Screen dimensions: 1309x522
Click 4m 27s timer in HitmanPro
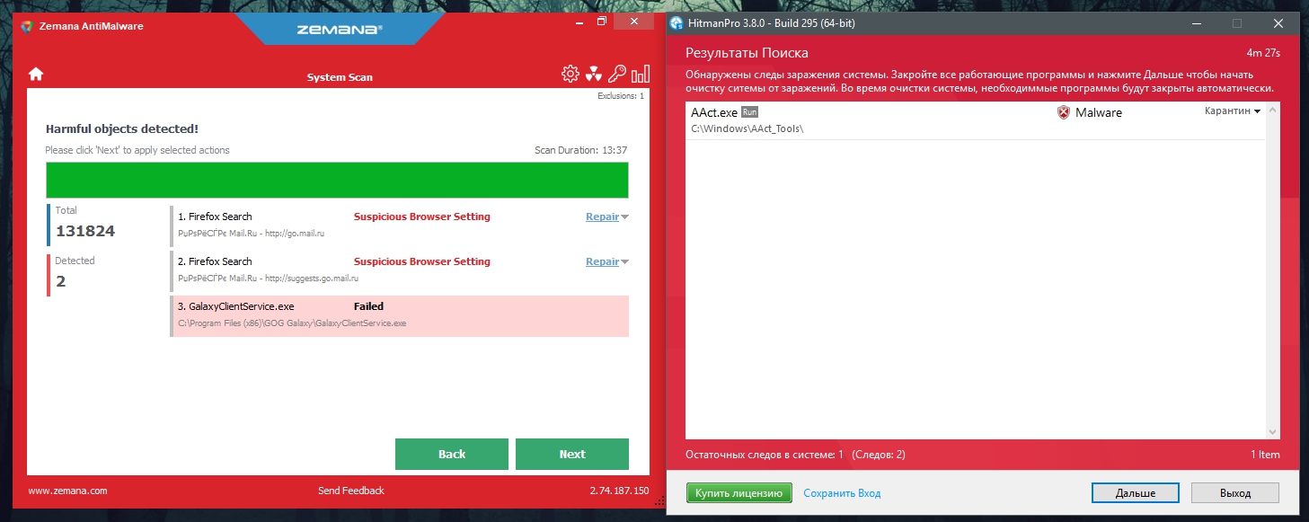(1263, 53)
